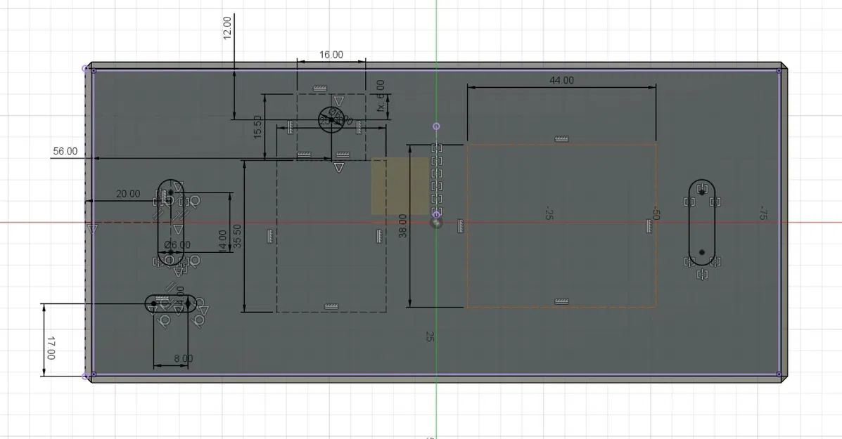Image resolution: width=842 pixels, height=439 pixels.
Task: Click symmetry constraint icon below right slot
Action: click(x=702, y=275)
